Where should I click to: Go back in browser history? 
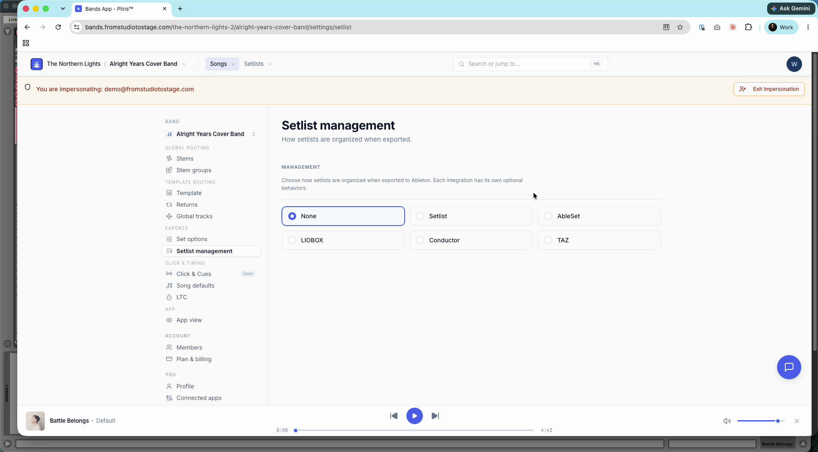point(27,27)
